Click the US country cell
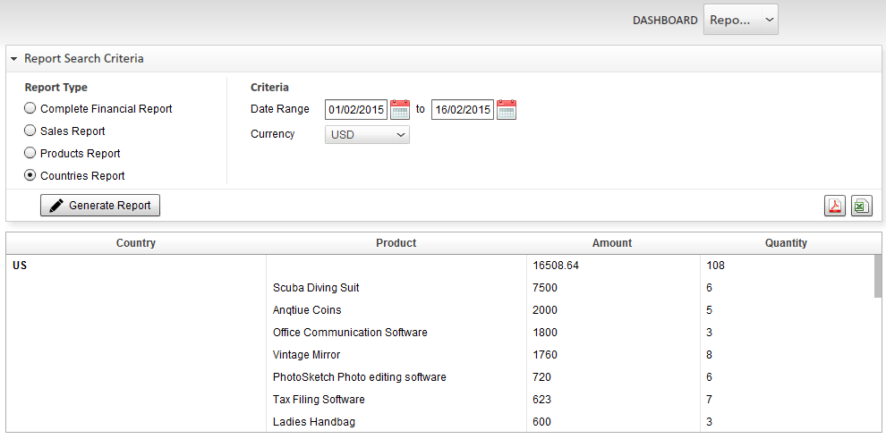 [136, 266]
